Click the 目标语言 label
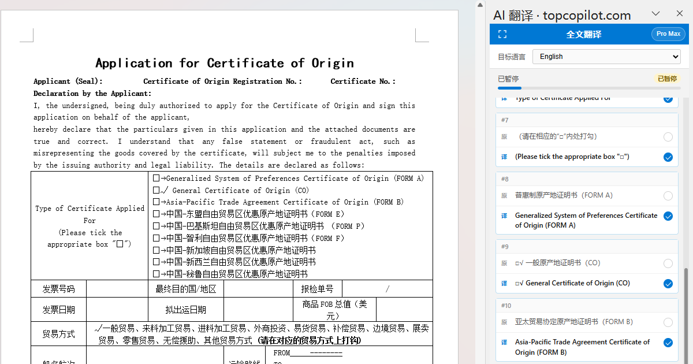Image resolution: width=693 pixels, height=364 pixels. [x=512, y=57]
